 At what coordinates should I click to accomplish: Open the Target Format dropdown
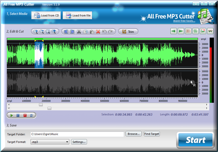coord(50,142)
